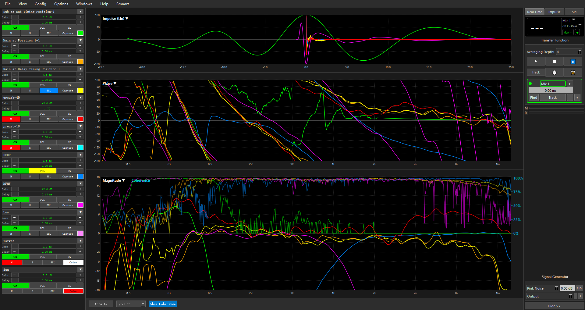Click the Find delay button
Viewport: 585px width, 310px height.
534,98
